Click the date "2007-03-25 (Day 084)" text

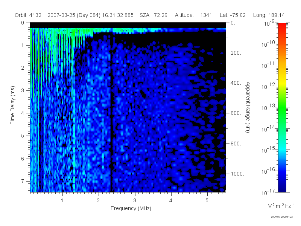74,15
